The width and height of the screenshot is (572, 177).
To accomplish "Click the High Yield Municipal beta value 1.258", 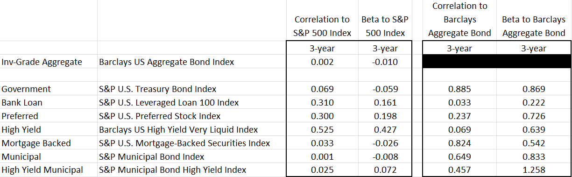I will tap(534, 170).
